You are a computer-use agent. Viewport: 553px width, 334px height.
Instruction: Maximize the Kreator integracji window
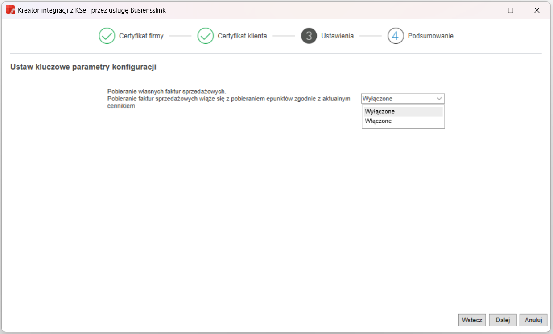click(x=511, y=10)
